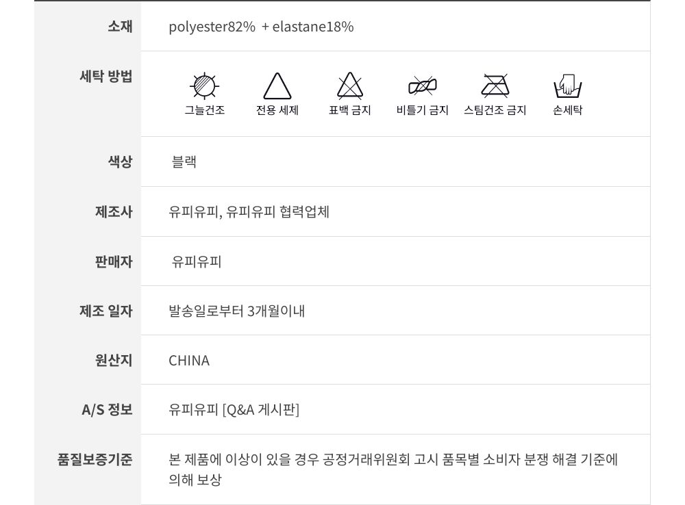Screen dimensions: 685x505
Task: Click the 스팀건조 금지 caption text
Action: click(495, 110)
